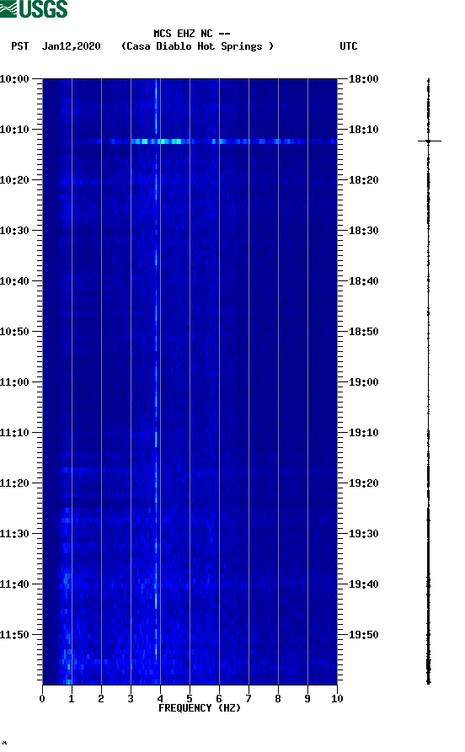The width and height of the screenshot is (465, 752).
Task: Click the '18:30' UTC time label
Action: coord(364,231)
